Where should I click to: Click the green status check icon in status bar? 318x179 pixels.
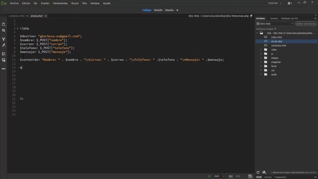[209, 177]
